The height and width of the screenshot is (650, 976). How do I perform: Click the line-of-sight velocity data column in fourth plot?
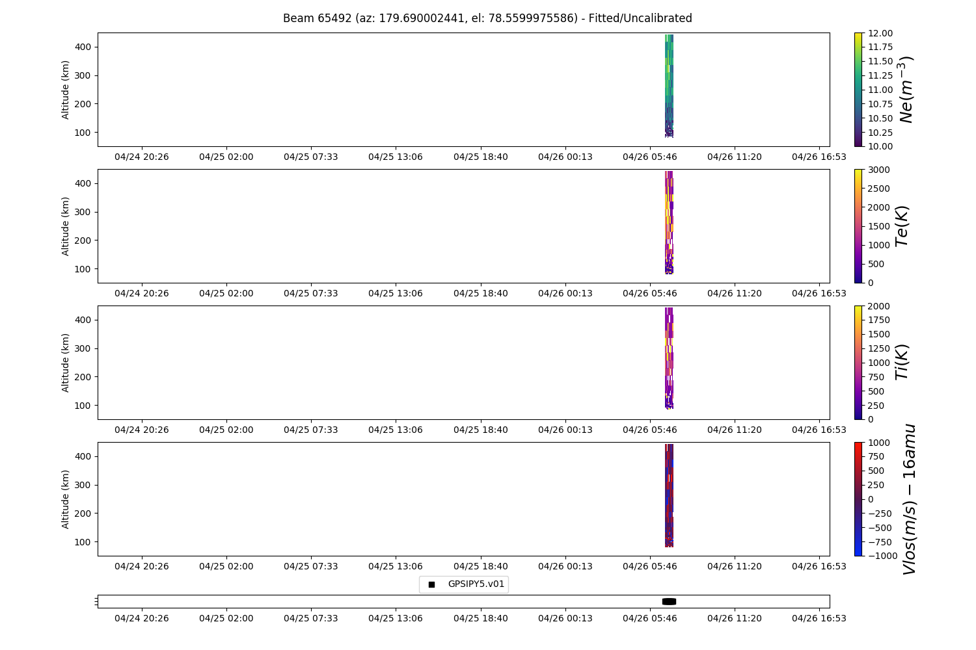(x=669, y=495)
